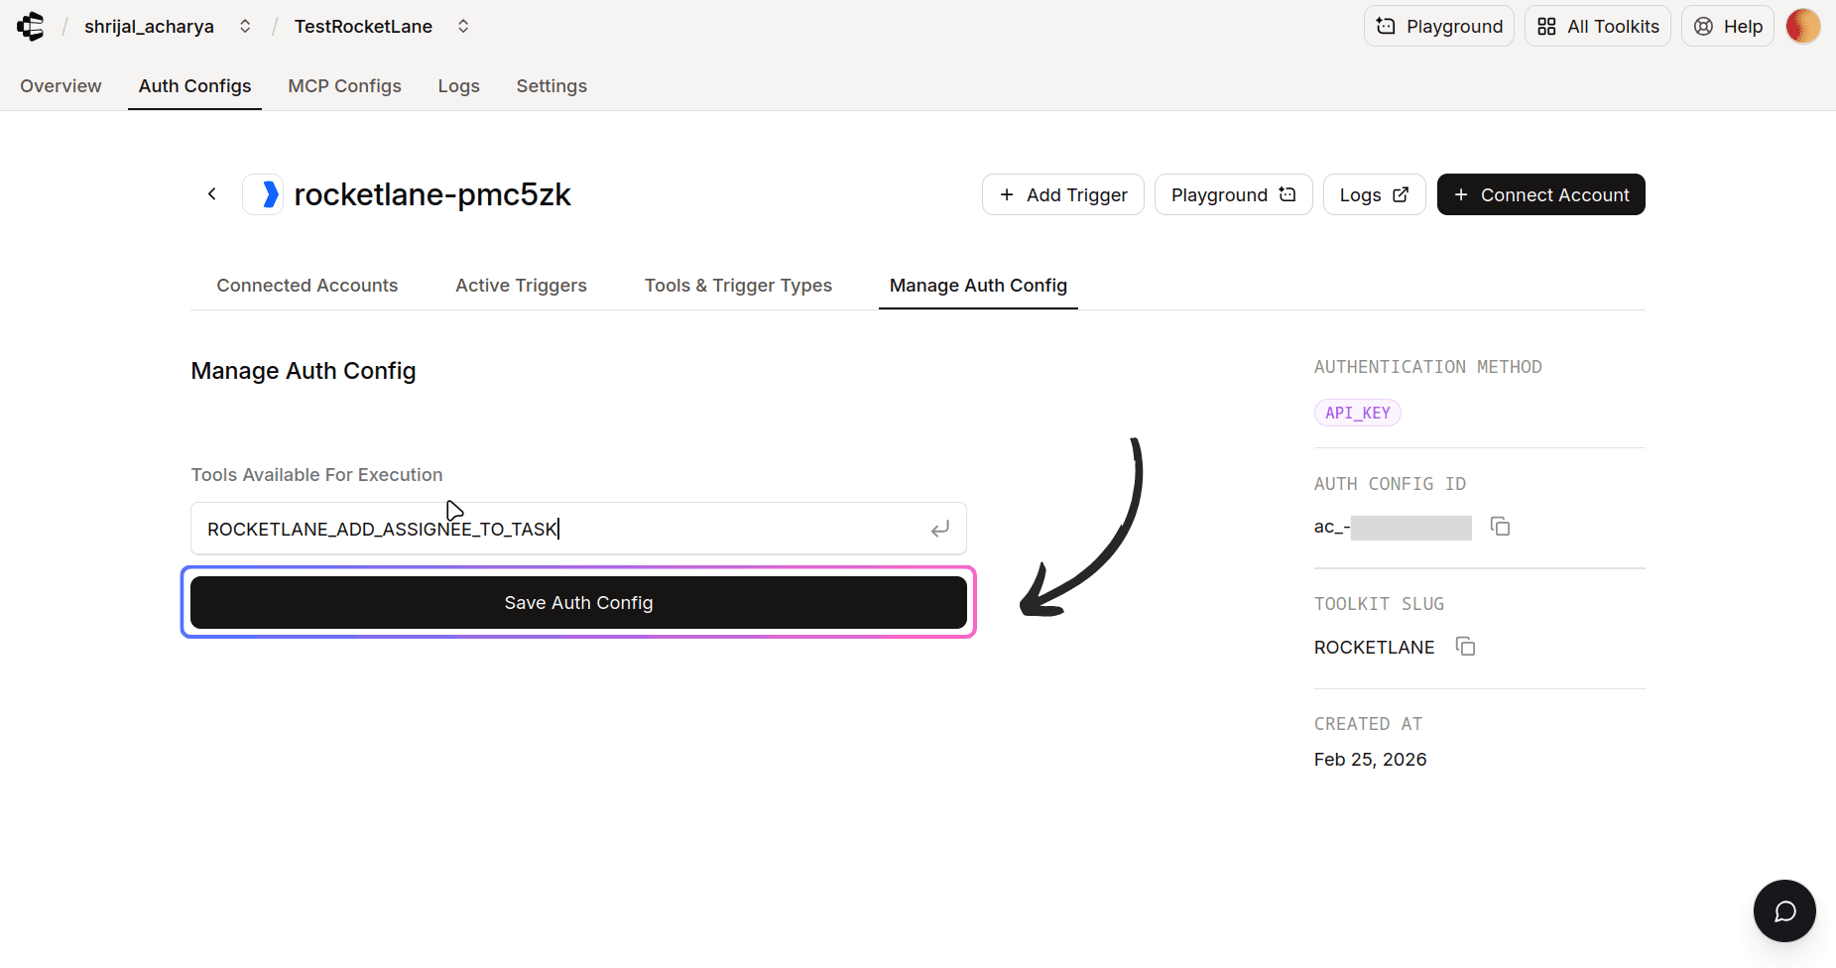Image resolution: width=1836 pixels, height=968 pixels.
Task: Switch to MCP Configs tab
Action: pyautogui.click(x=344, y=86)
